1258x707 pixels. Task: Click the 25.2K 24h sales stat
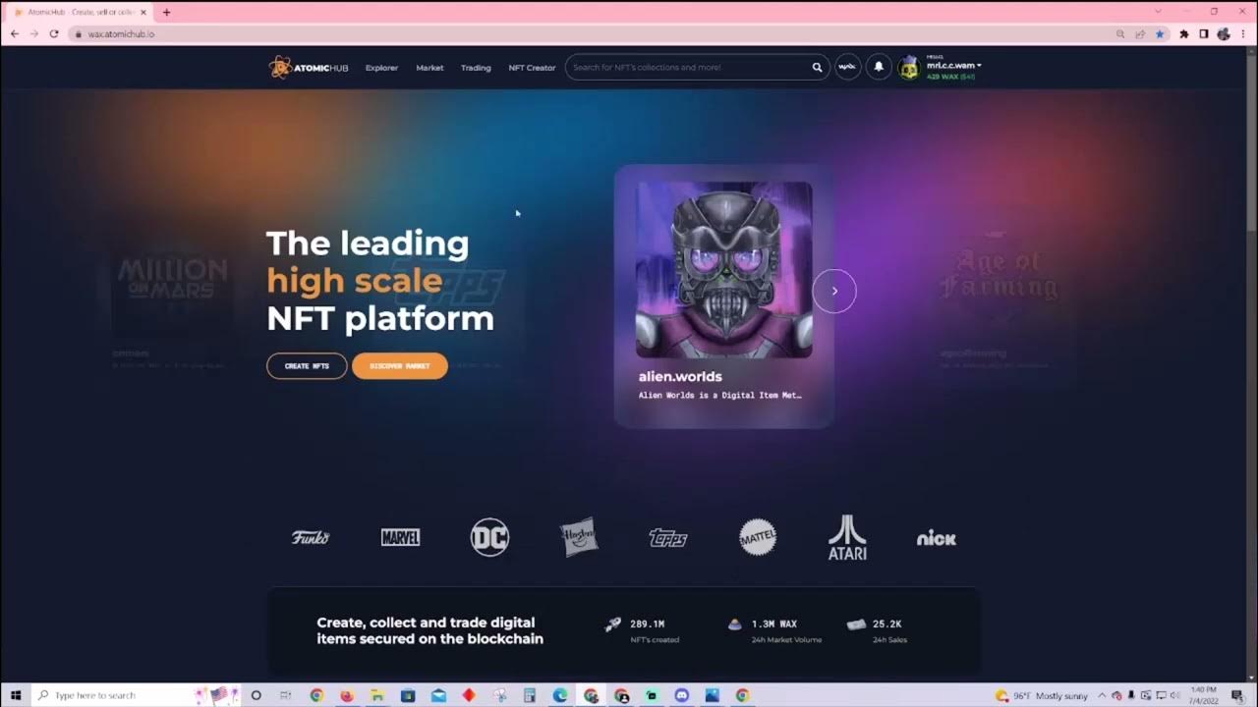[877, 630]
